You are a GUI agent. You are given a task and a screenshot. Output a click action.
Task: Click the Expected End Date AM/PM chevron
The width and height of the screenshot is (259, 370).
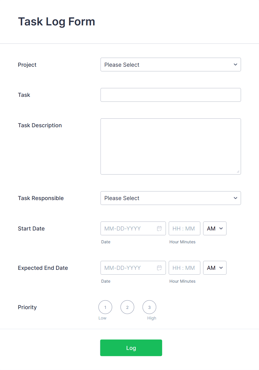[x=220, y=268]
